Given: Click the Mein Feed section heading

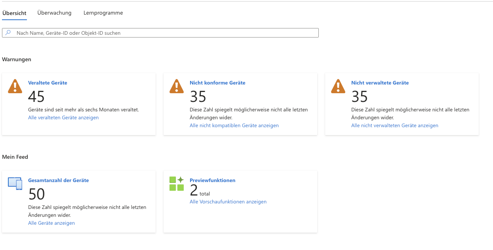Looking at the screenshot, I should click(15, 157).
